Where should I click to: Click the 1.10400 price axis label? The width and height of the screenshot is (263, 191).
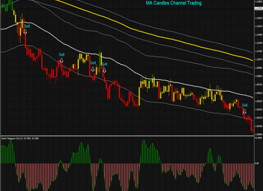pyautogui.click(x=259, y=34)
